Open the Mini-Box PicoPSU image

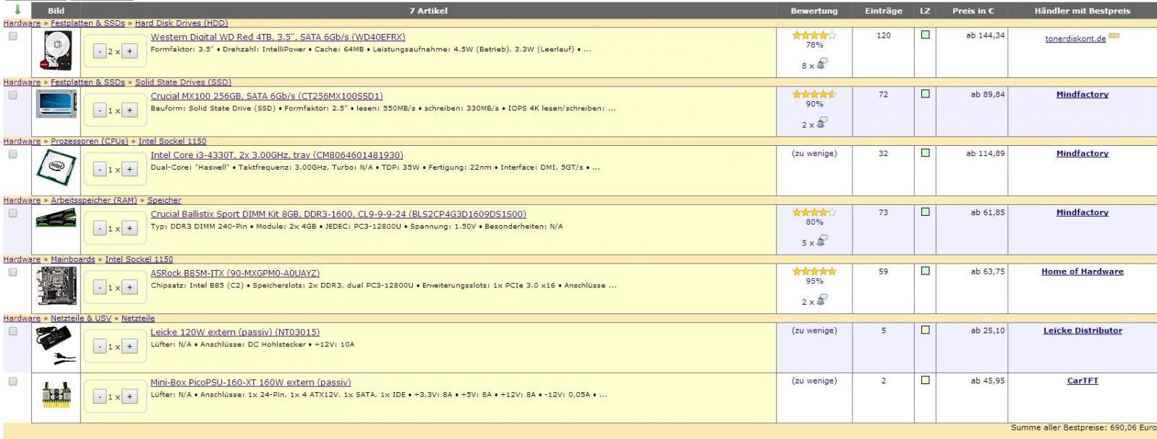pyautogui.click(x=56, y=396)
